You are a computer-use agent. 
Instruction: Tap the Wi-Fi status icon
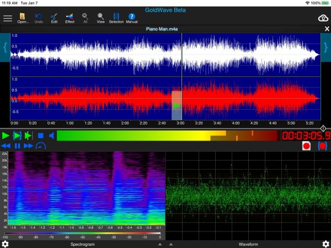[x=308, y=3]
